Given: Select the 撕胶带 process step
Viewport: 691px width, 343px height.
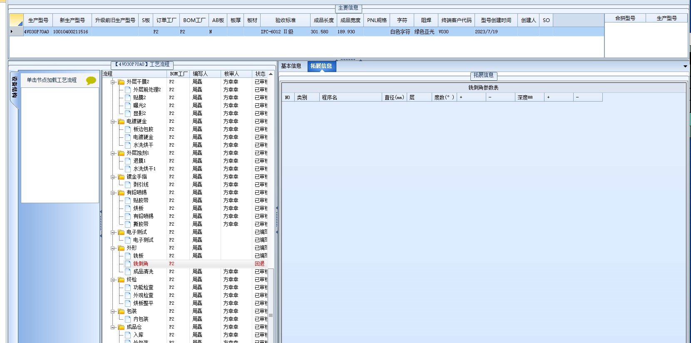Looking at the screenshot, I should pyautogui.click(x=141, y=224).
